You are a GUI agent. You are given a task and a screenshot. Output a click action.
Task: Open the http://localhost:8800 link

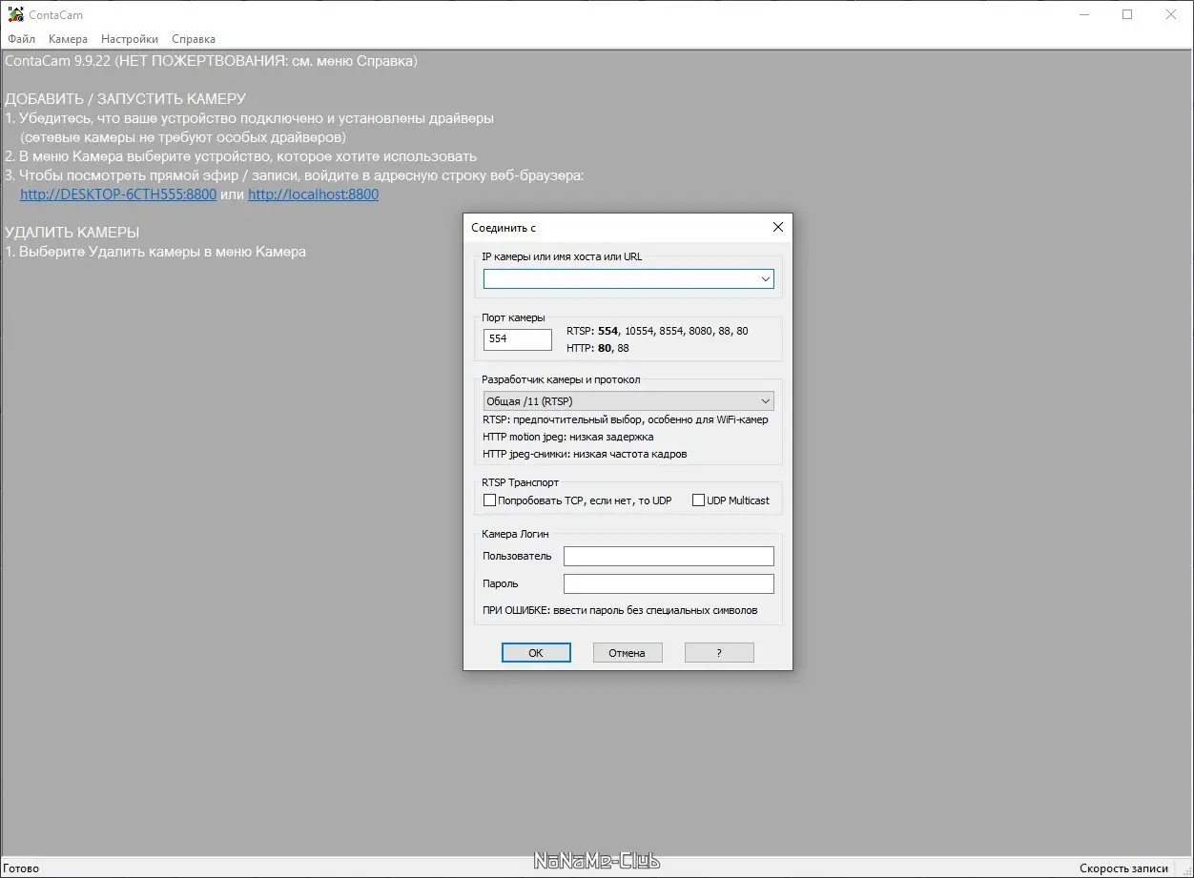[x=313, y=194]
